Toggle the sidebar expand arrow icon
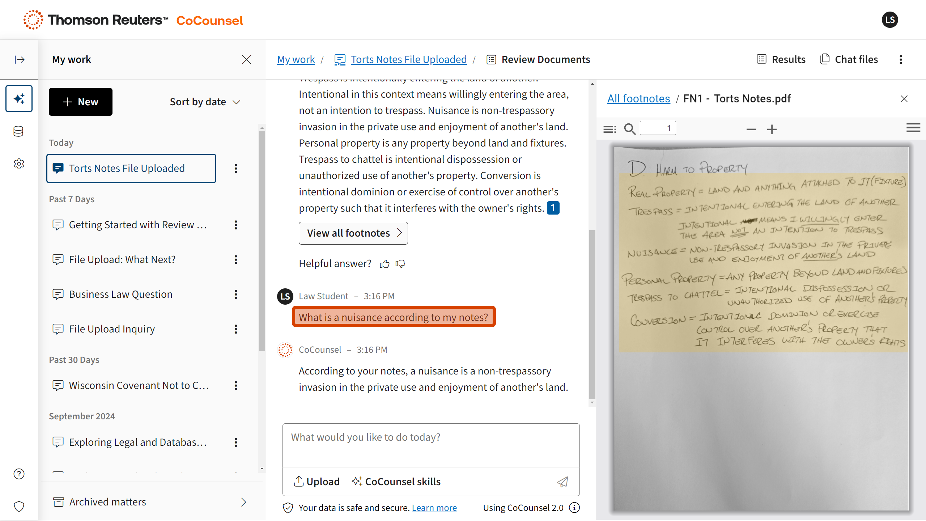Image resolution: width=926 pixels, height=521 pixels. [x=19, y=59]
